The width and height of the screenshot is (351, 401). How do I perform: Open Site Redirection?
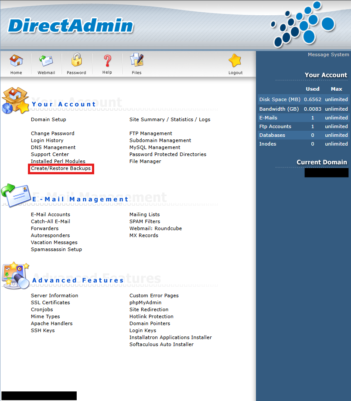pos(149,309)
